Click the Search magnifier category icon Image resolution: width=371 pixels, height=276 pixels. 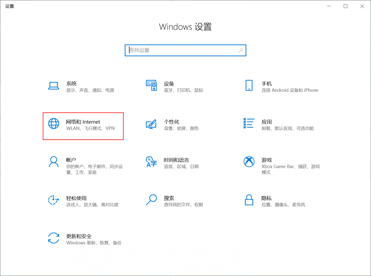coord(151,200)
